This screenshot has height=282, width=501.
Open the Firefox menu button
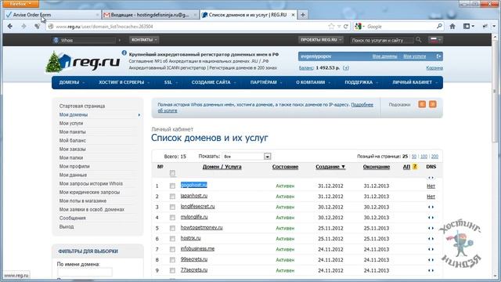click(21, 4)
